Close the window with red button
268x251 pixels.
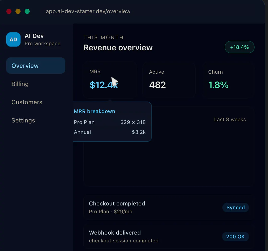tap(9, 11)
